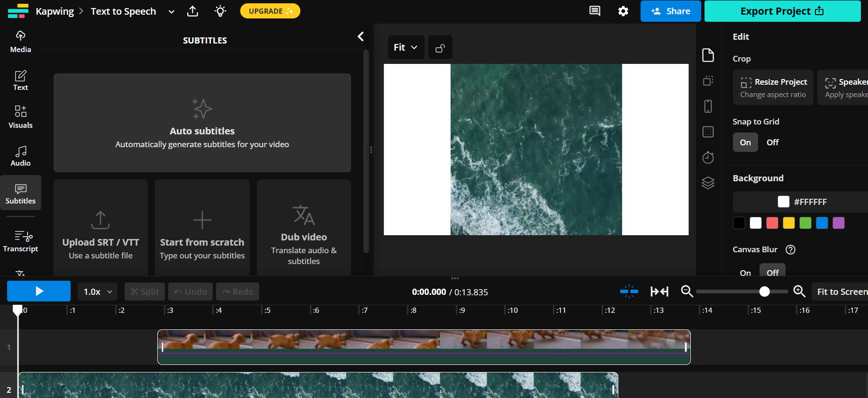Click the timeline zoom slider handle
This screenshot has width=868, height=398.
(764, 292)
